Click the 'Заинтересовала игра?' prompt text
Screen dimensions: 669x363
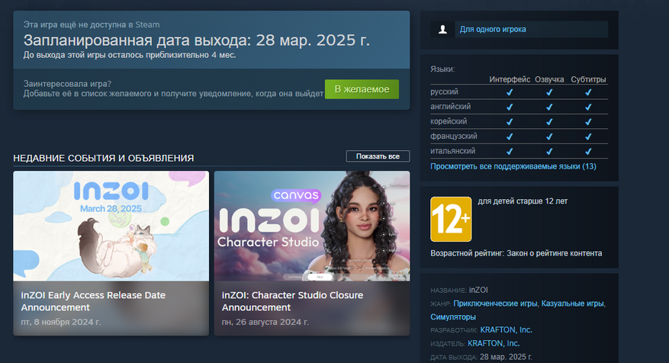tap(67, 84)
